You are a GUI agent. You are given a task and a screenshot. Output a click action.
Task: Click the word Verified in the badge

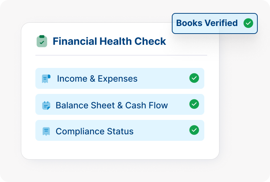[x=222, y=23]
